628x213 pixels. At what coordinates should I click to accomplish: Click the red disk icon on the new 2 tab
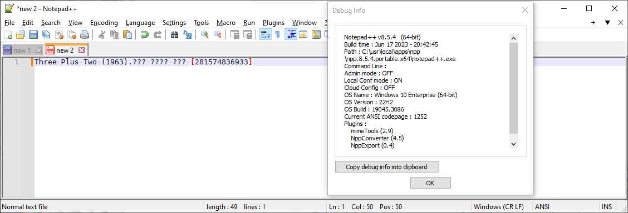(x=50, y=50)
